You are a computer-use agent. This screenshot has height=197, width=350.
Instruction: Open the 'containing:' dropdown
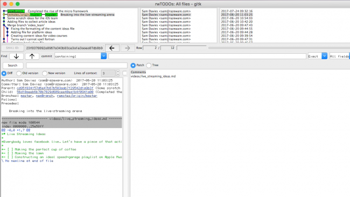(x=103, y=56)
